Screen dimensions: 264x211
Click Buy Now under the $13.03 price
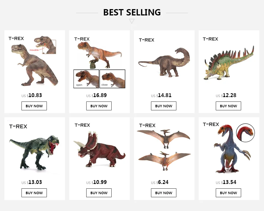pos(34,193)
